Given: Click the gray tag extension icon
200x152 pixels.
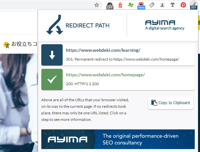Looking at the screenshot, I should point(152,5).
